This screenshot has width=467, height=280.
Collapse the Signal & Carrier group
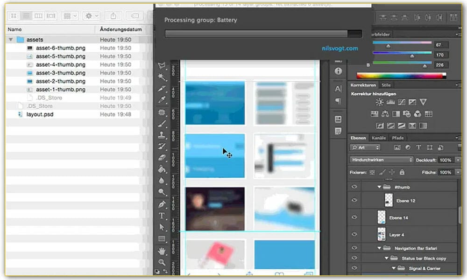(394, 268)
